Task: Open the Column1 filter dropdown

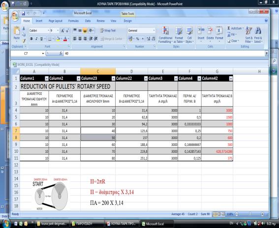Action: click(47, 78)
